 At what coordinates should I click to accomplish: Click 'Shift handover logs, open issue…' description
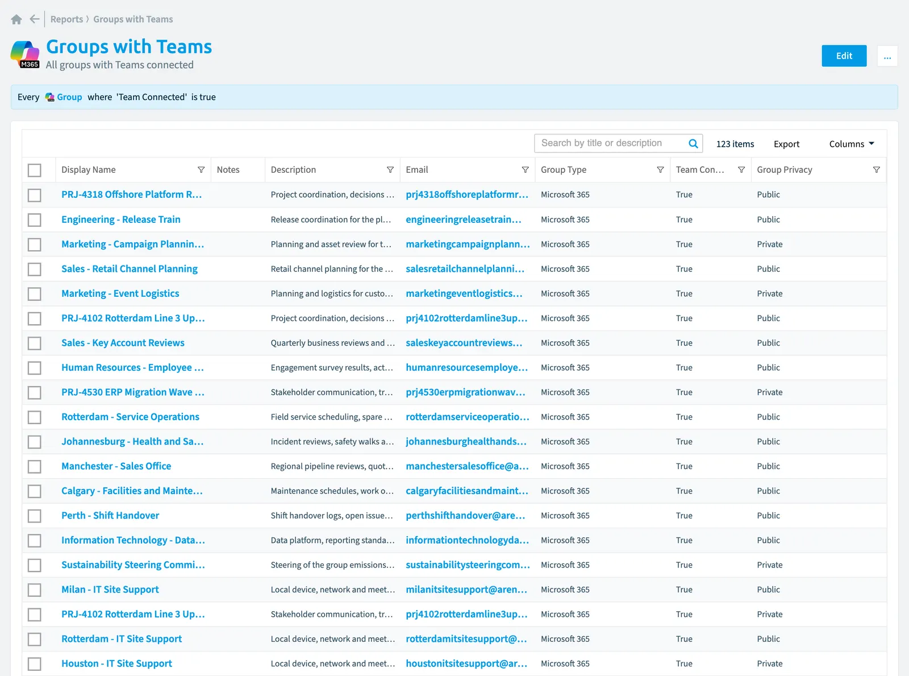pyautogui.click(x=332, y=516)
